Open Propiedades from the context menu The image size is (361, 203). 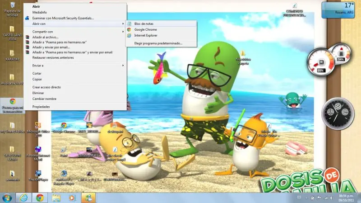[75, 107]
